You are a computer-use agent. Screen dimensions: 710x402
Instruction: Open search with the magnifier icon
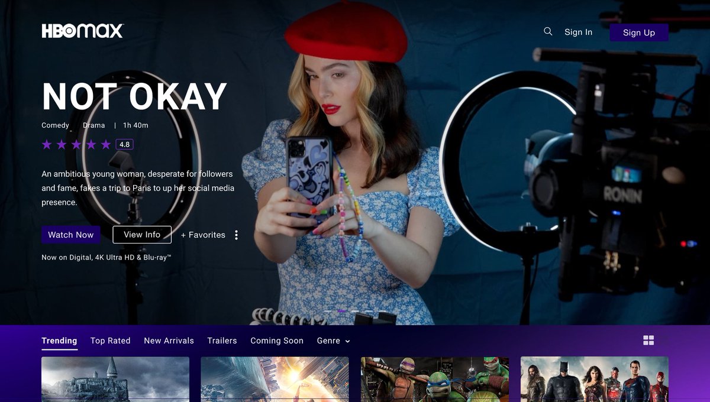click(x=548, y=31)
